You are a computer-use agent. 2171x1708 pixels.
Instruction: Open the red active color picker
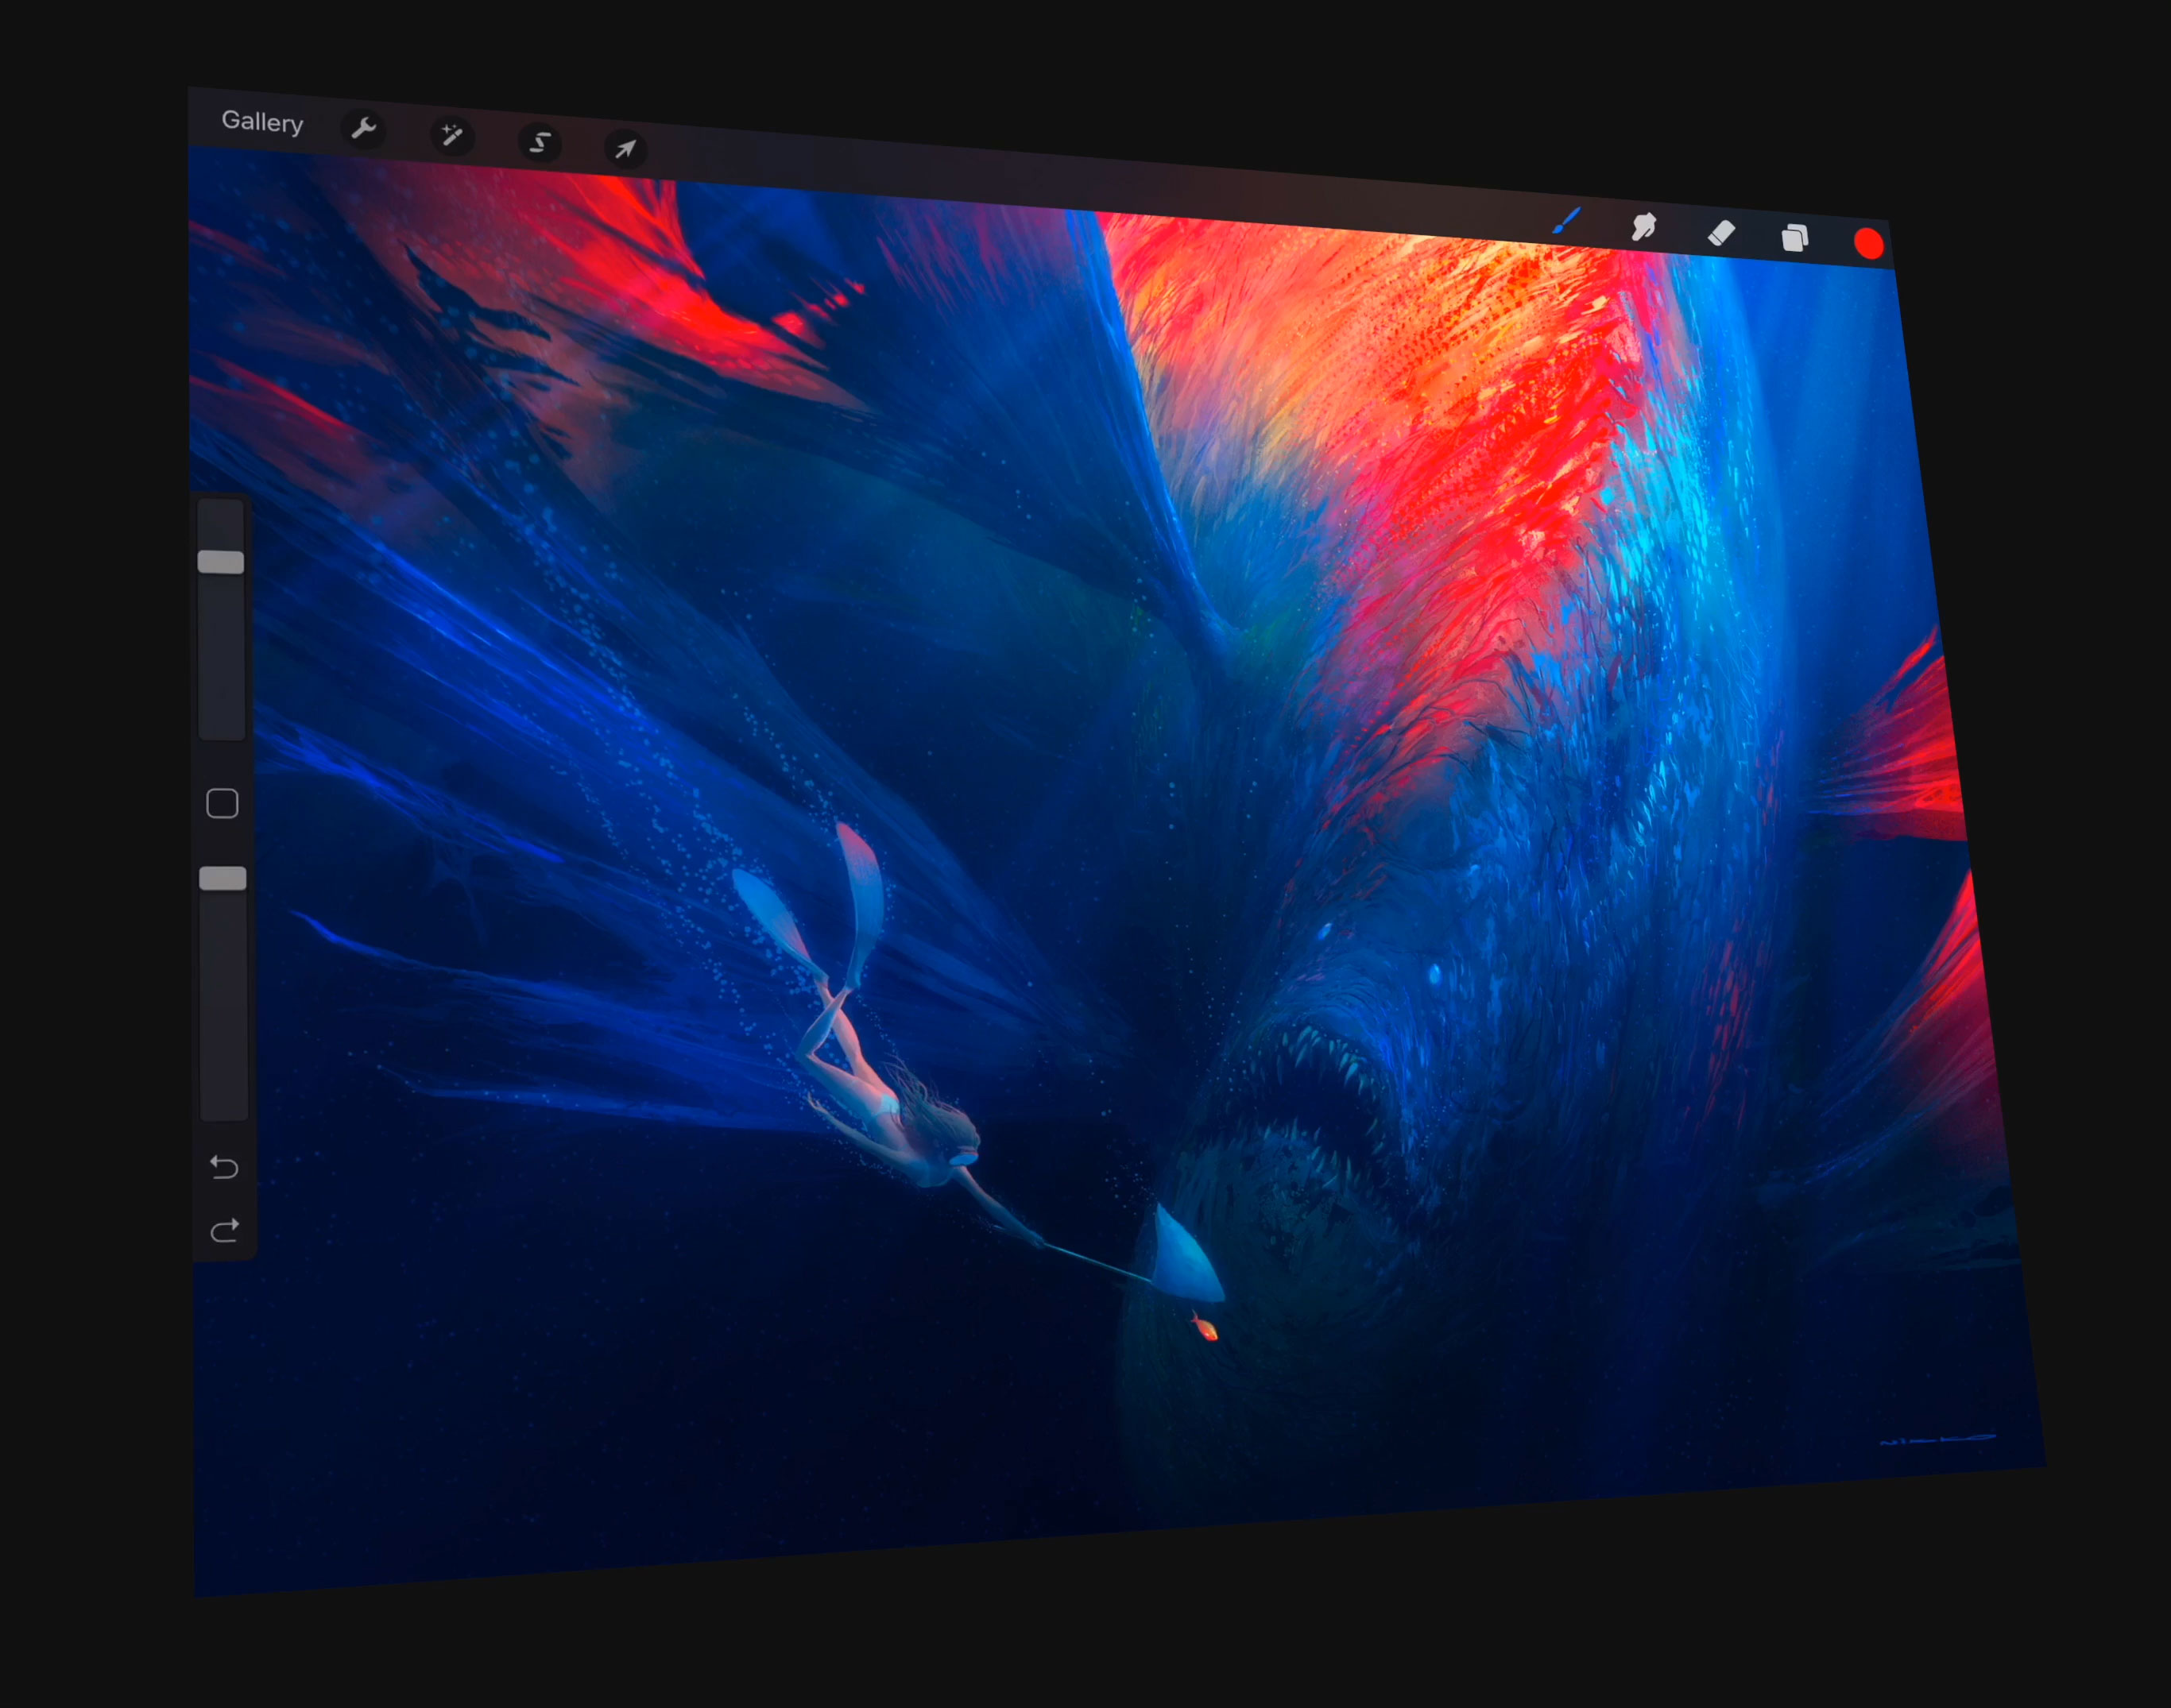(1869, 244)
